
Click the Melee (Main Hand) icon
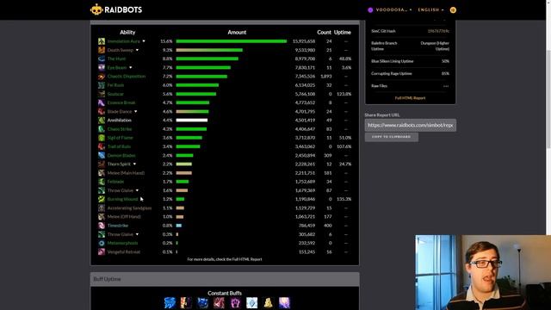(102, 173)
